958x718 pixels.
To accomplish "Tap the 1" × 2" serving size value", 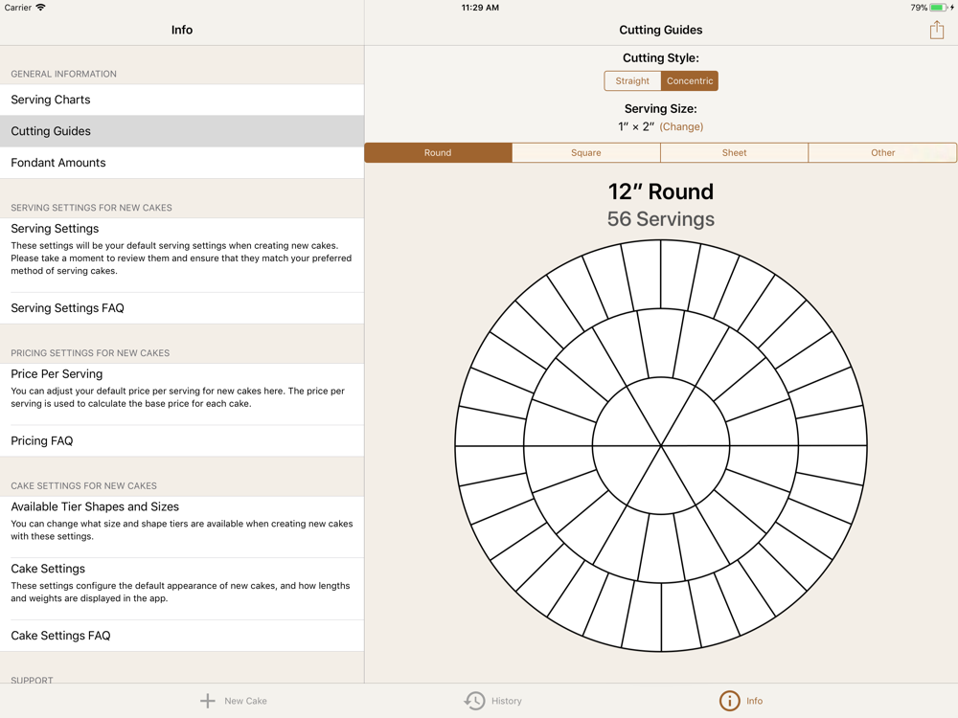I will click(x=636, y=126).
